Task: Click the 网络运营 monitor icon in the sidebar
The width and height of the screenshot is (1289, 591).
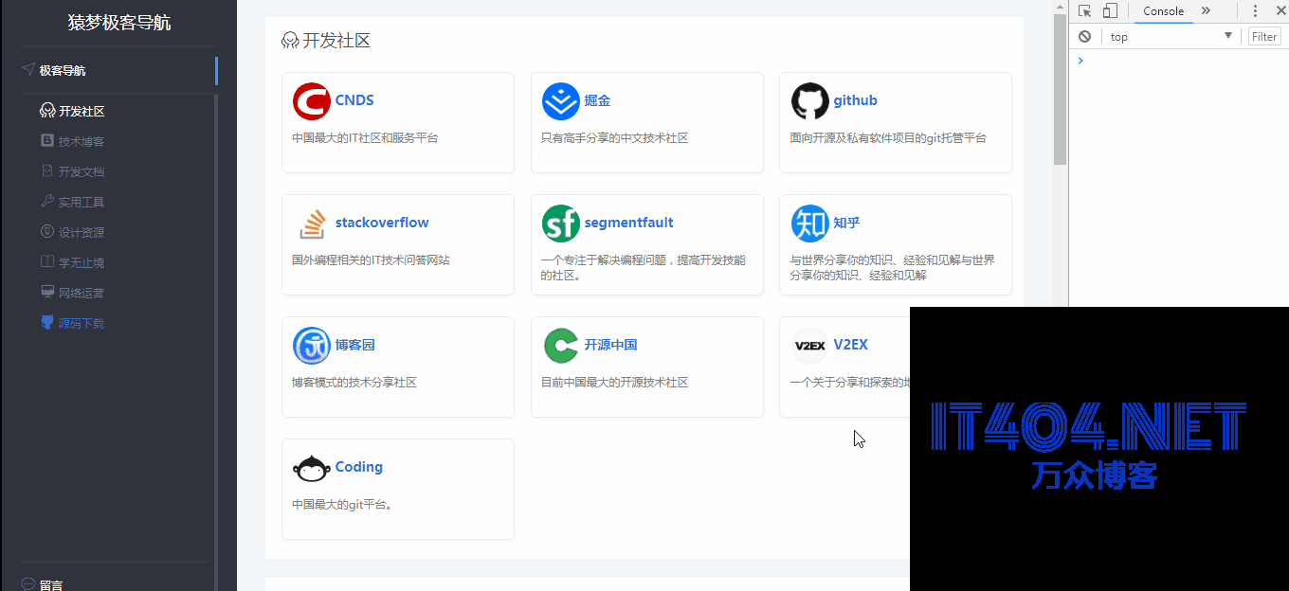Action: tap(47, 293)
